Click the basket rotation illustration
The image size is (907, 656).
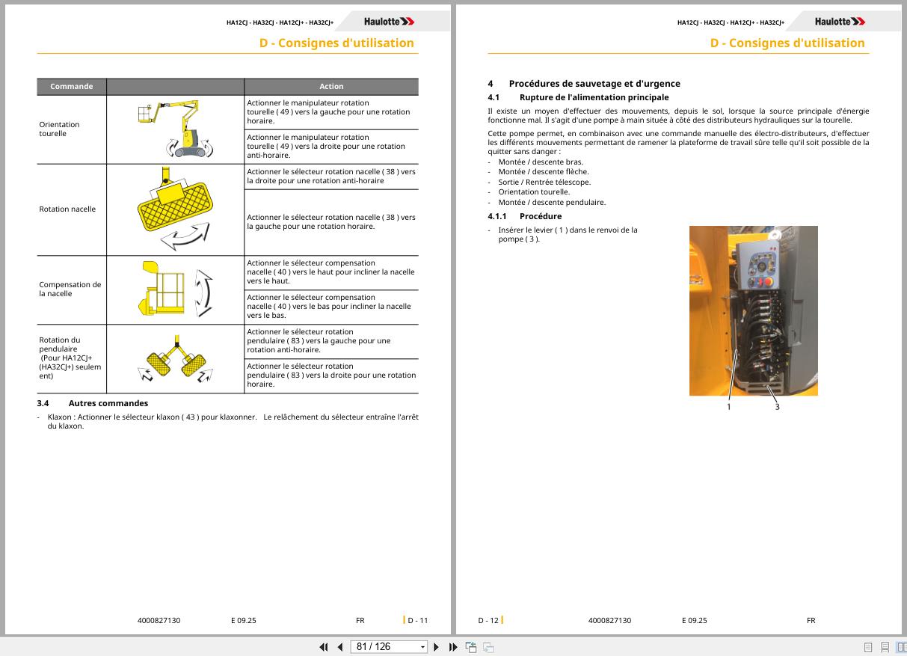tap(175, 209)
